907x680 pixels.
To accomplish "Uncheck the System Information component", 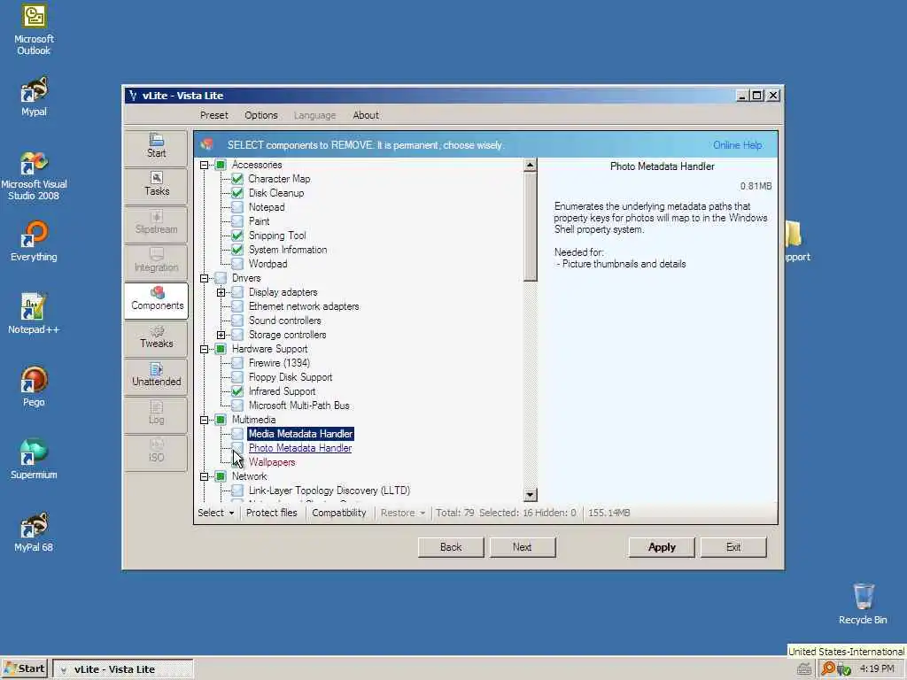I will point(237,250).
